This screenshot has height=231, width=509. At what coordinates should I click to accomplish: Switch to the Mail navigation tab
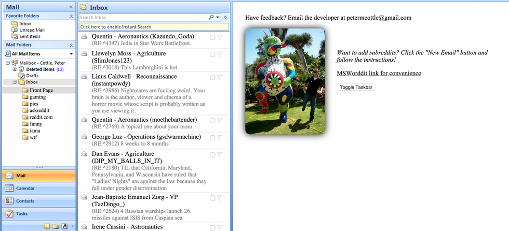[x=39, y=176]
